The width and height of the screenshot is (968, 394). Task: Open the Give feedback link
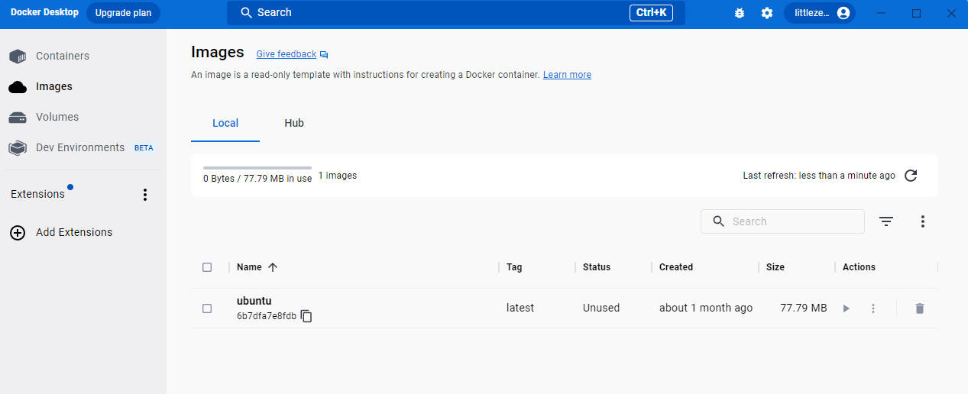pyautogui.click(x=286, y=54)
